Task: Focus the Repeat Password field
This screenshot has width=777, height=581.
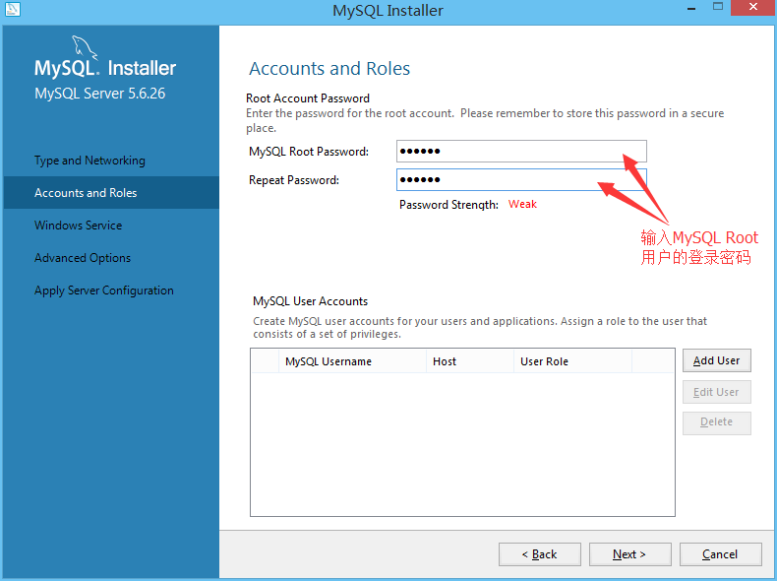Action: [521, 179]
